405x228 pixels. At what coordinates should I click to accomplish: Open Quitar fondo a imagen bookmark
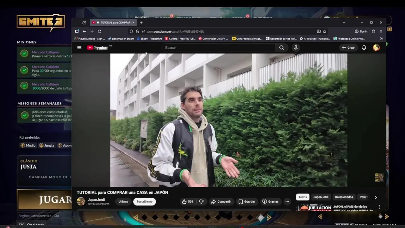(x=247, y=39)
